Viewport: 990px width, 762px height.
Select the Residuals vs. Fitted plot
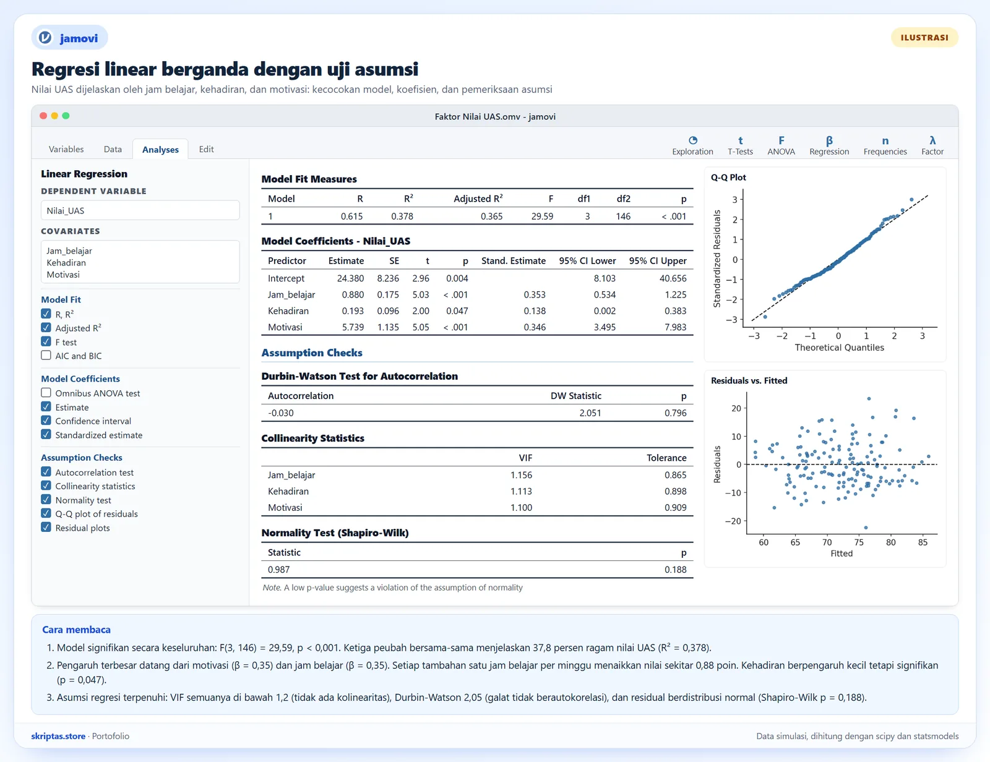825,469
